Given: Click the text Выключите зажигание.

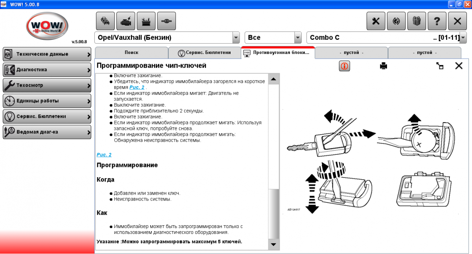Looking at the screenshot, I should pyautogui.click(x=140, y=105).
